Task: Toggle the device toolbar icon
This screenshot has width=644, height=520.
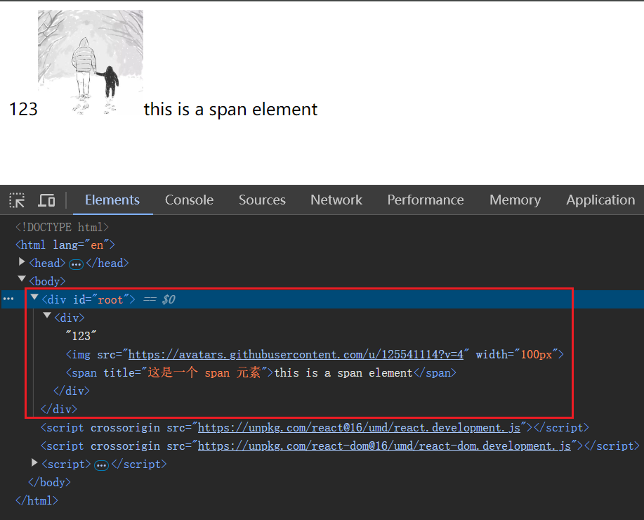Action: click(46, 200)
